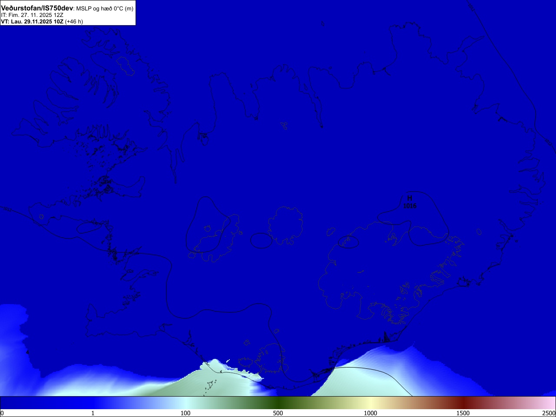Click the 1 tick label on color scale

coord(93,413)
